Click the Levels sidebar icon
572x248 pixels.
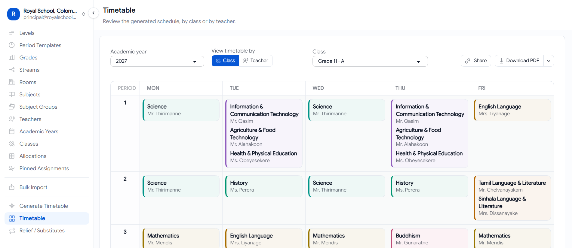(12, 33)
